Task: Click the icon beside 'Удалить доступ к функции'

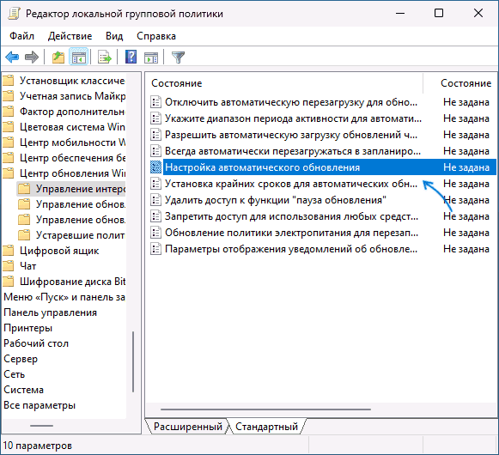Action: [x=155, y=200]
